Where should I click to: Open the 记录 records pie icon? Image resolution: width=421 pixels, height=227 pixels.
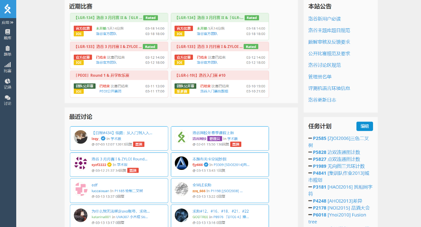click(x=8, y=83)
